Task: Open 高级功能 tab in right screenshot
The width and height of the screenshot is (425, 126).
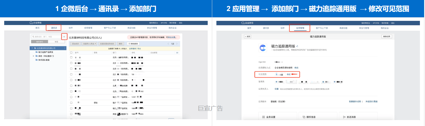Action: pos(343,28)
